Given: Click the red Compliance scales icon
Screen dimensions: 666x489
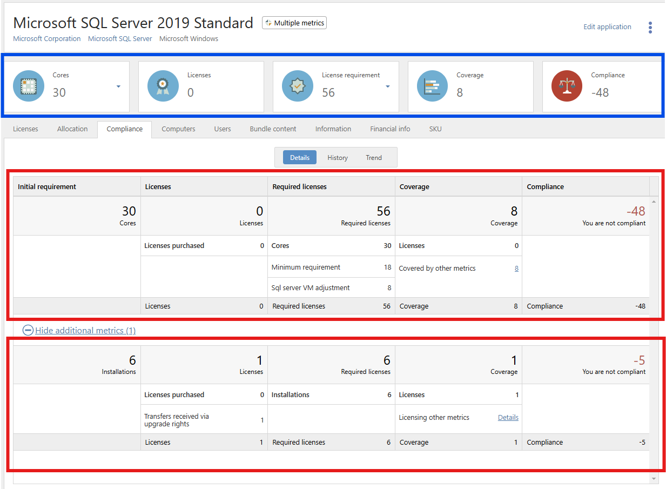Looking at the screenshot, I should click(x=567, y=86).
